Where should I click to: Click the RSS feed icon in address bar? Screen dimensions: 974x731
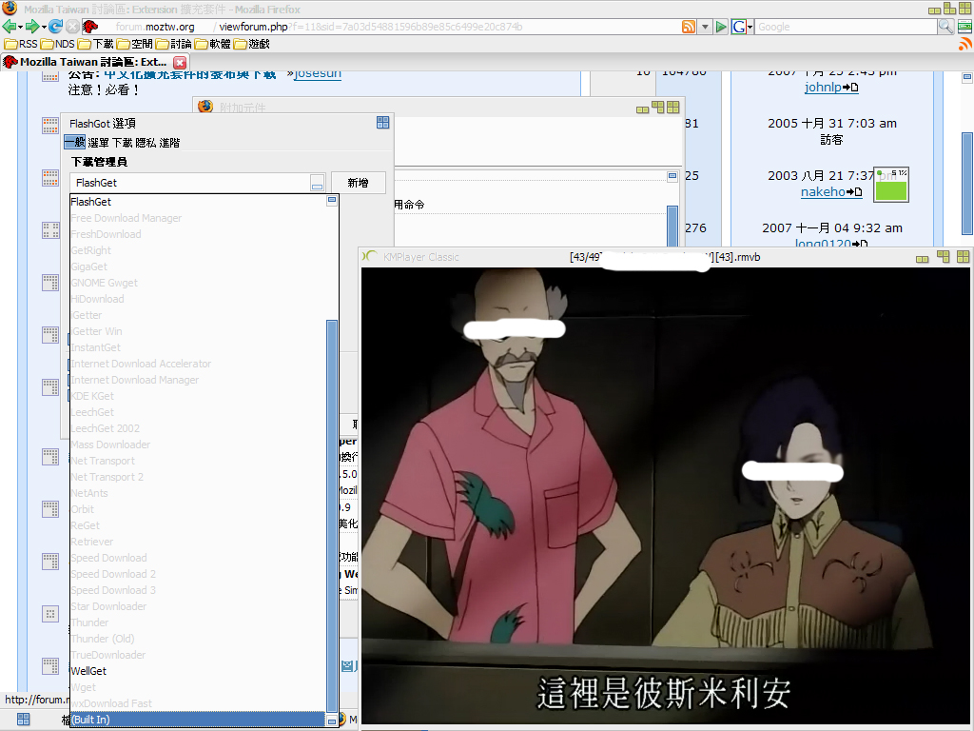click(689, 27)
